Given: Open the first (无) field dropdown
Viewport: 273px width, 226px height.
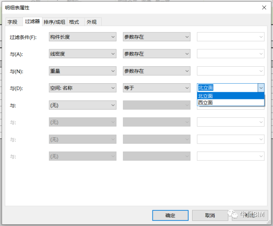Looking at the screenshot, I should coord(83,105).
